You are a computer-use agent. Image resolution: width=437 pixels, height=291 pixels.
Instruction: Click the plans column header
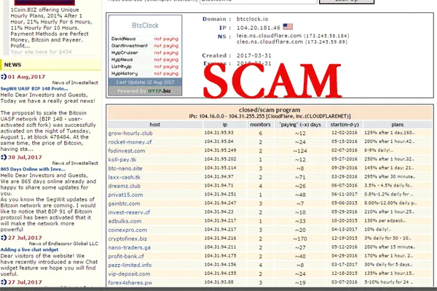(x=398, y=125)
